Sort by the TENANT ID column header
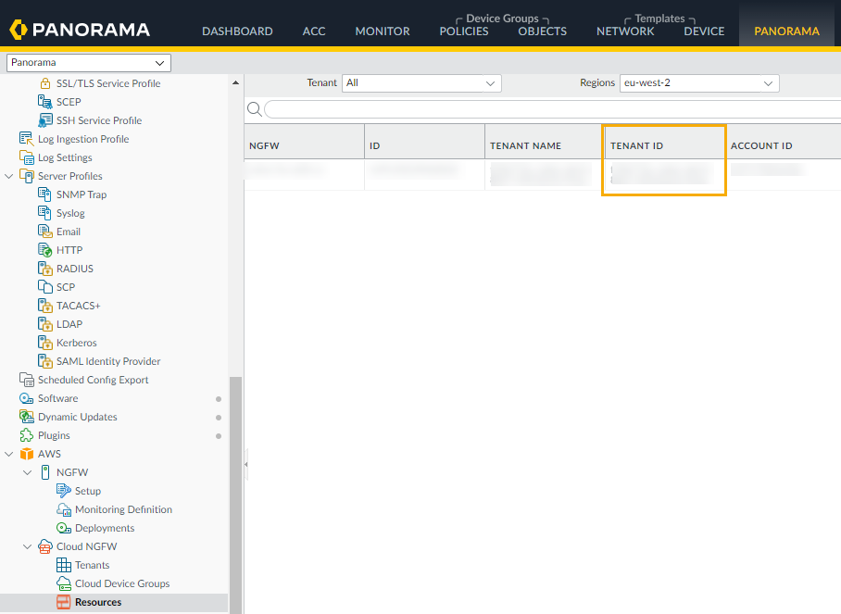Image resolution: width=841 pixels, height=614 pixels. tap(636, 145)
